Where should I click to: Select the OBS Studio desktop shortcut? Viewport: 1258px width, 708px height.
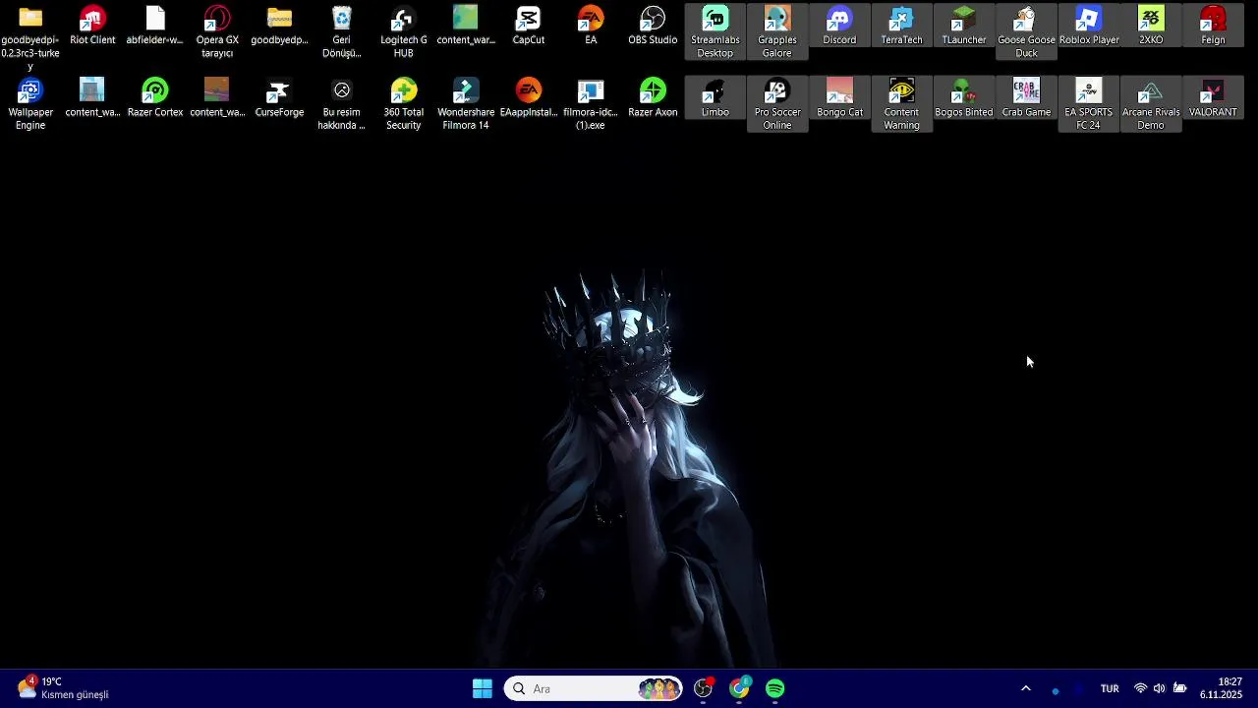(x=653, y=27)
